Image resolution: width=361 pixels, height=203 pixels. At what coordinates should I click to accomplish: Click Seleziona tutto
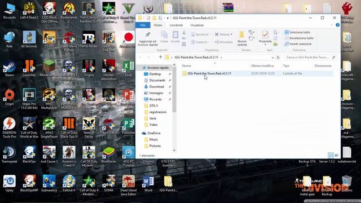pyautogui.click(x=297, y=32)
